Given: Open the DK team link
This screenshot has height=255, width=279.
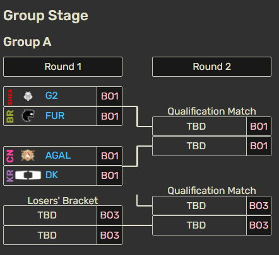Looking at the screenshot, I should point(52,175).
